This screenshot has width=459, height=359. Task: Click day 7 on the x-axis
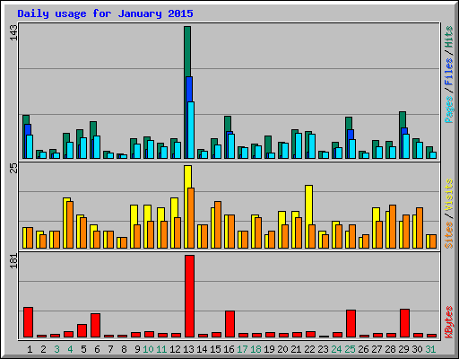coord(110,349)
